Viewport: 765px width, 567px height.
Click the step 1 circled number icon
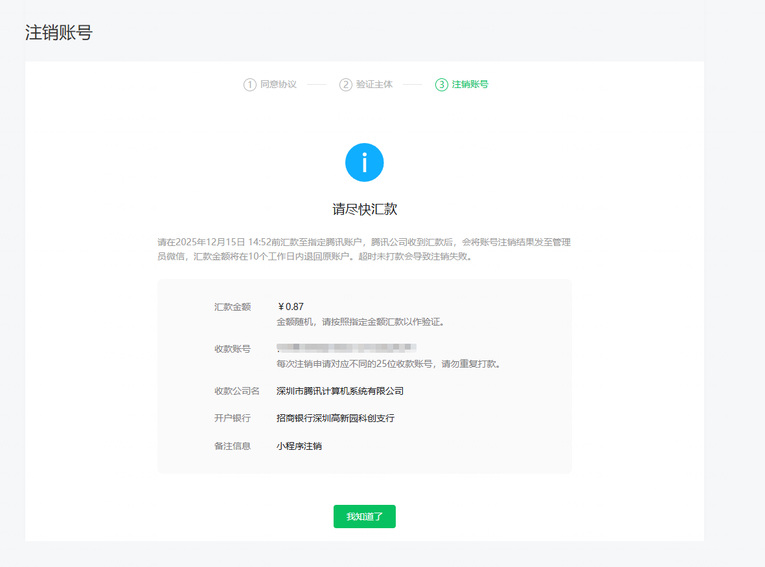coord(250,85)
